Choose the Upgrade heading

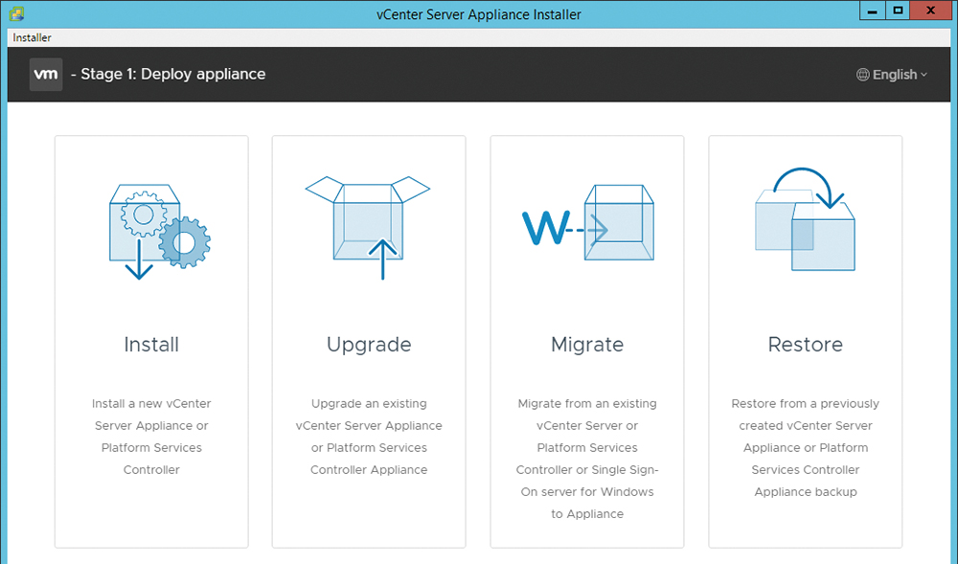coord(369,346)
